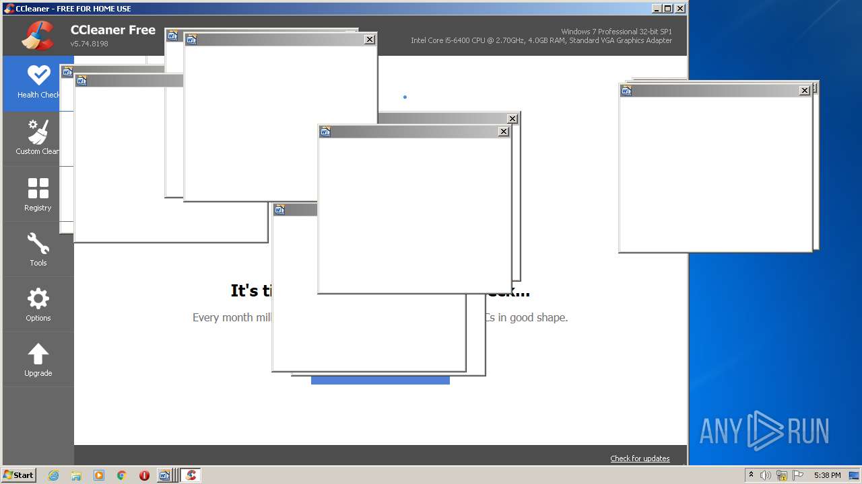
Task: Launch Internet Explorer from taskbar
Action: [53, 475]
